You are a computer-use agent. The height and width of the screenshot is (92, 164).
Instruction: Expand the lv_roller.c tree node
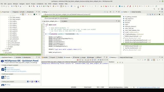click(x=8, y=21)
